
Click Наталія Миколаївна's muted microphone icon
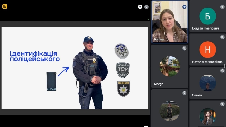pyautogui.click(x=222, y=37)
